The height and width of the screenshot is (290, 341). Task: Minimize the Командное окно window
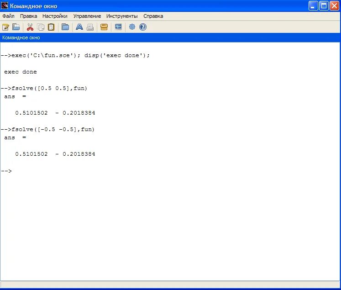(313, 6)
